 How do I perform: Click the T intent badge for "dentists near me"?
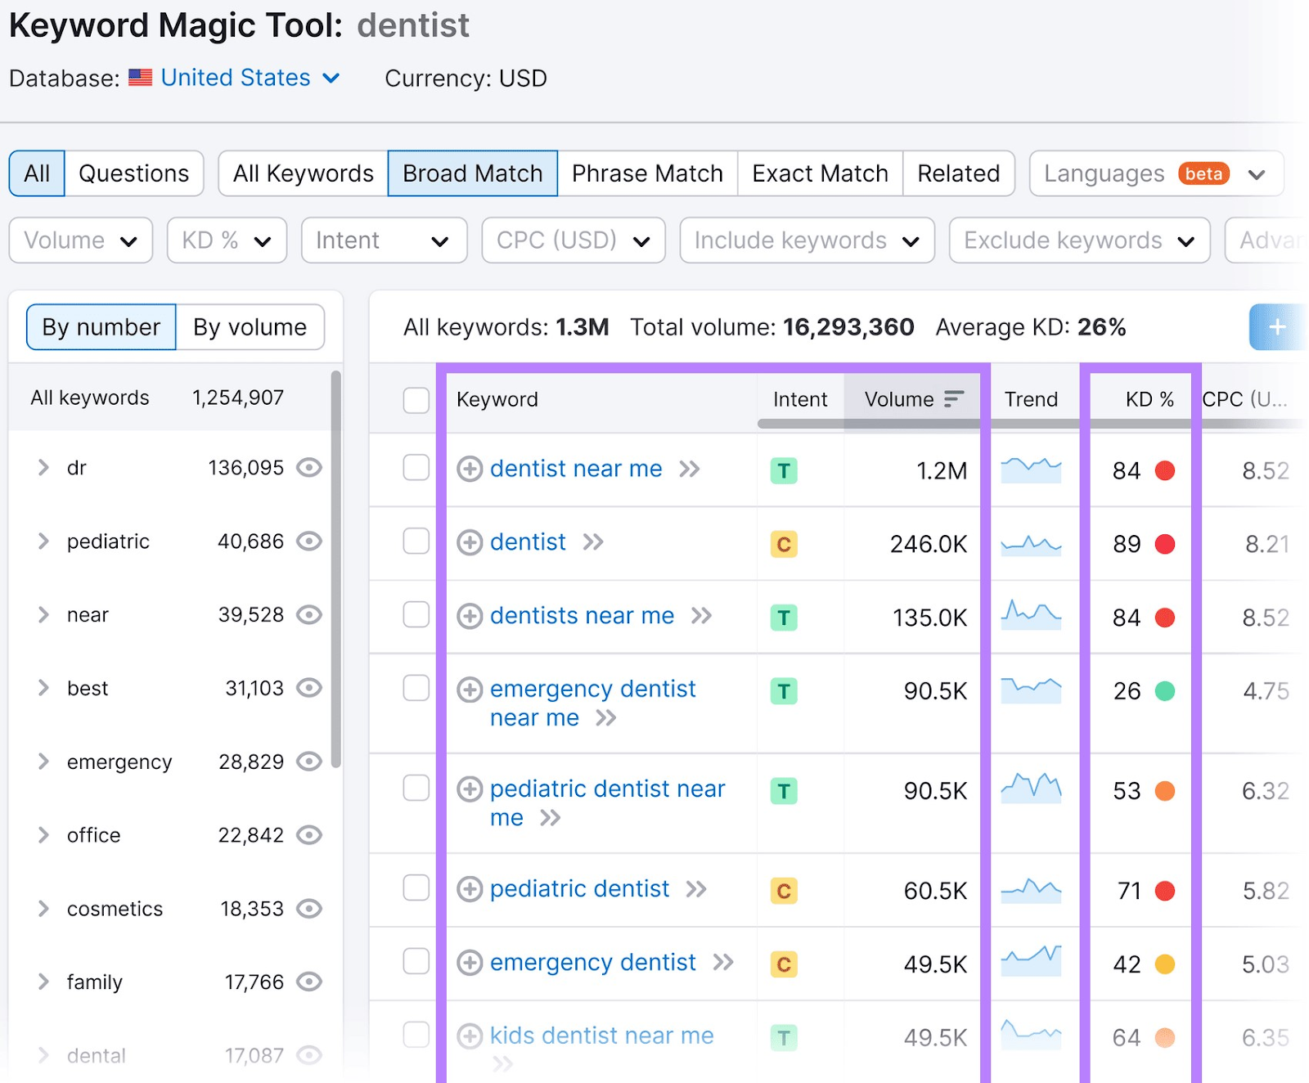[783, 618]
